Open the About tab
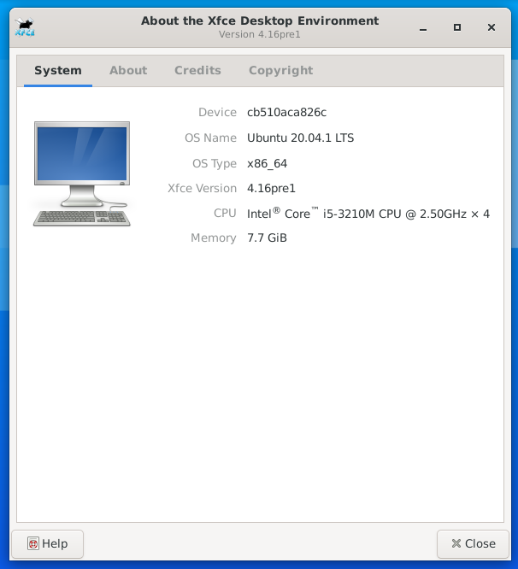The width and height of the screenshot is (518, 569). [x=128, y=70]
